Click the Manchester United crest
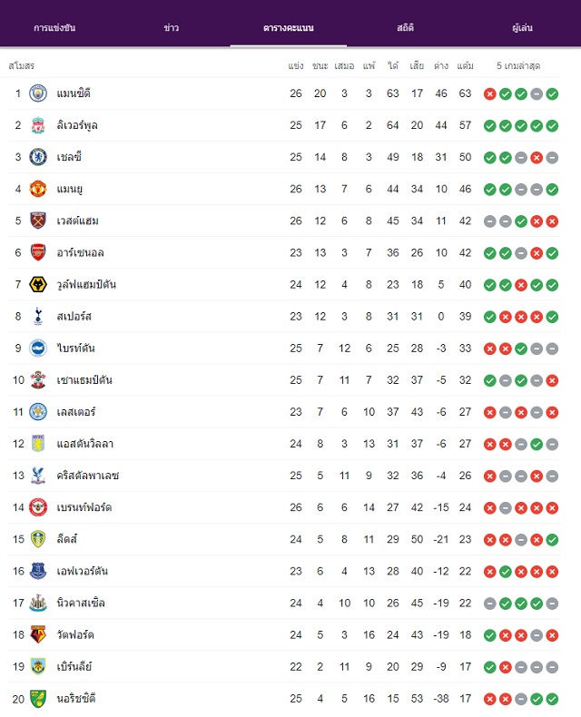Screen dimensions: 581x717 click(38, 189)
